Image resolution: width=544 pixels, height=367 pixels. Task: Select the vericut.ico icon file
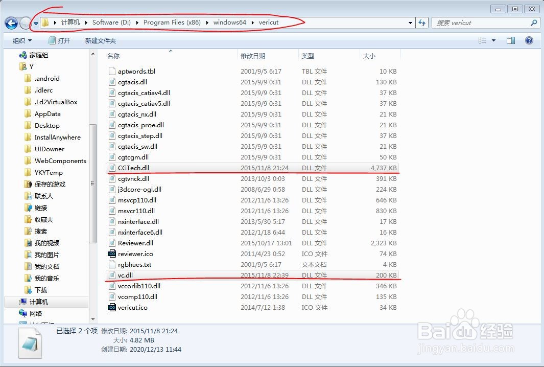tap(112, 308)
